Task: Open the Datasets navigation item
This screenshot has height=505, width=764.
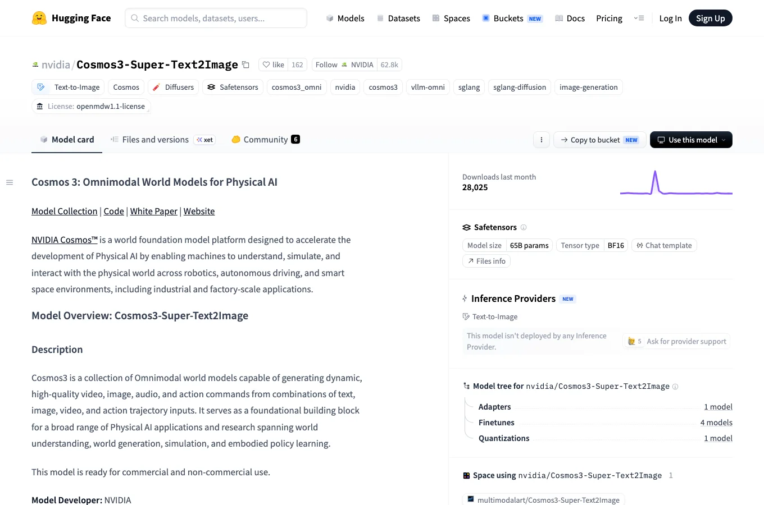Action: click(398, 19)
